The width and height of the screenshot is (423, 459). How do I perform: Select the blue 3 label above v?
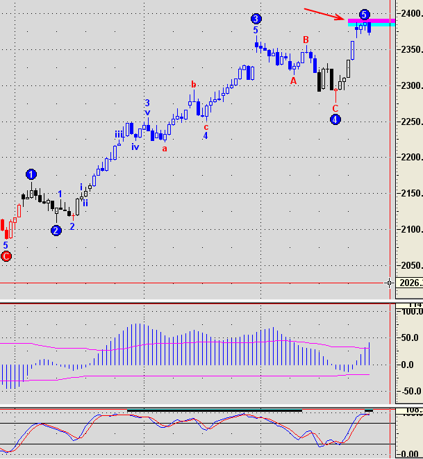click(x=147, y=103)
